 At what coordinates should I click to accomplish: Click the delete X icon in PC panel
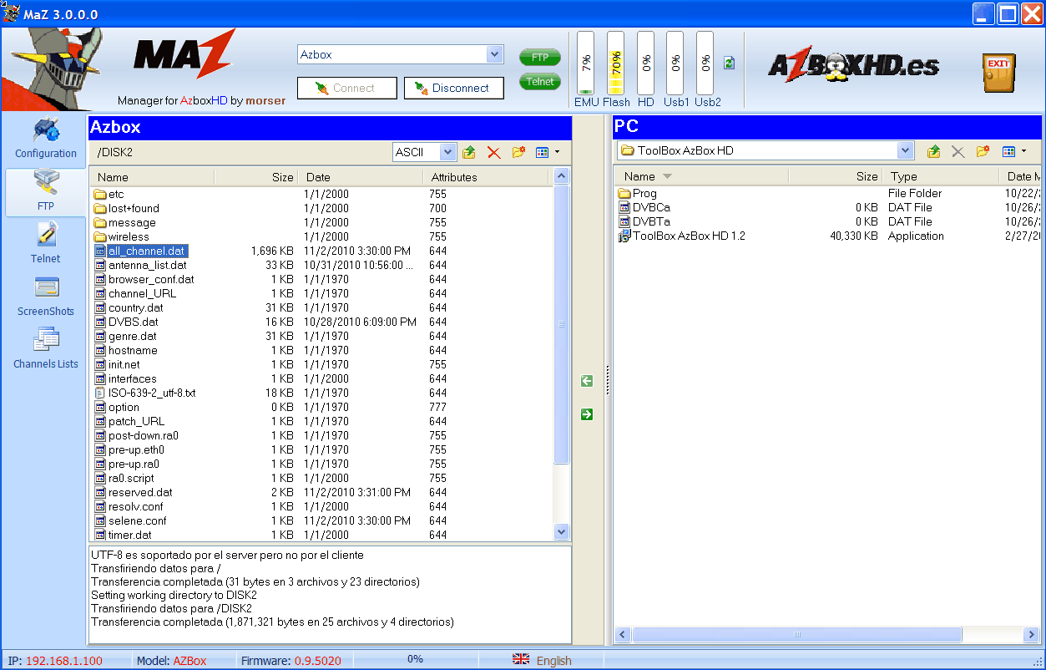[958, 151]
